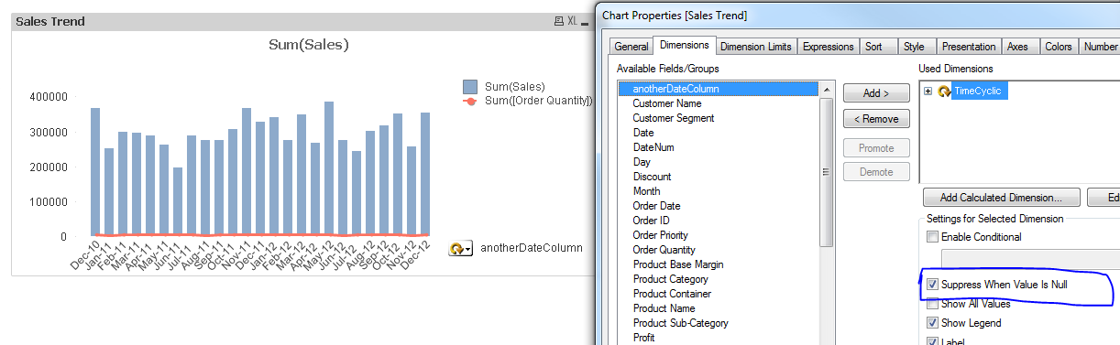Click the cyclic icon next to TimeCyclic
This screenshot has height=345, width=1120.
point(944,91)
